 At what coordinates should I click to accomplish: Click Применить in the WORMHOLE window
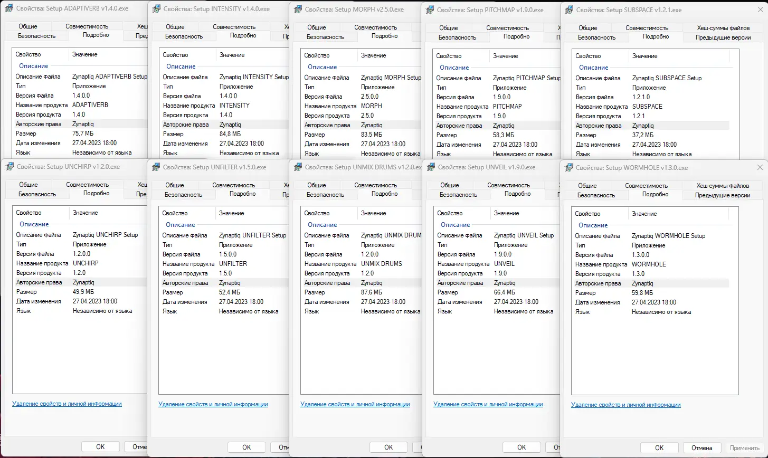coord(744,448)
